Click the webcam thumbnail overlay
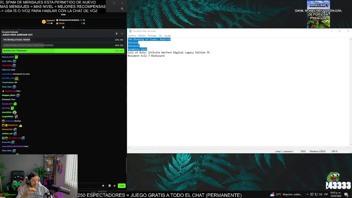 [x=39, y=176]
